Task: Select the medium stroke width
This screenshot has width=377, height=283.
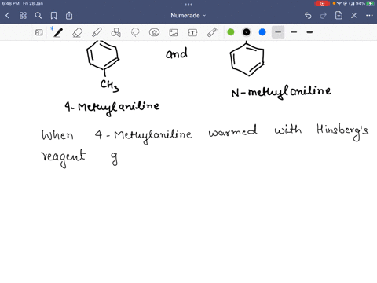Action: tap(294, 32)
